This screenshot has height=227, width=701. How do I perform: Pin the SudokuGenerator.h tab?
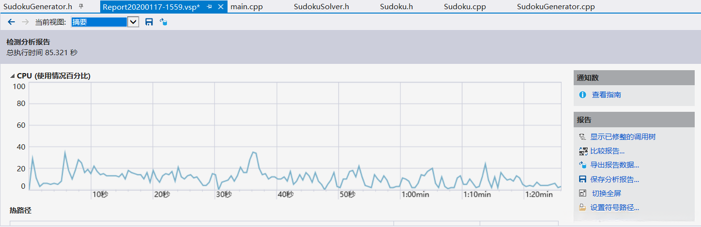81,7
